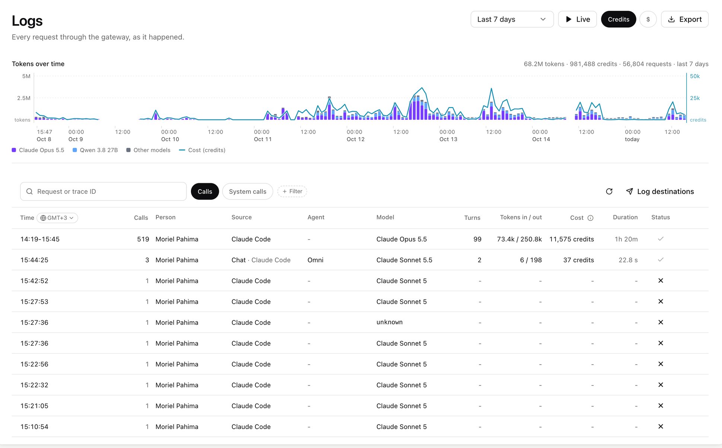Viewport: 722px width, 448px height.
Task: Open Log destinations
Action: pos(660,191)
